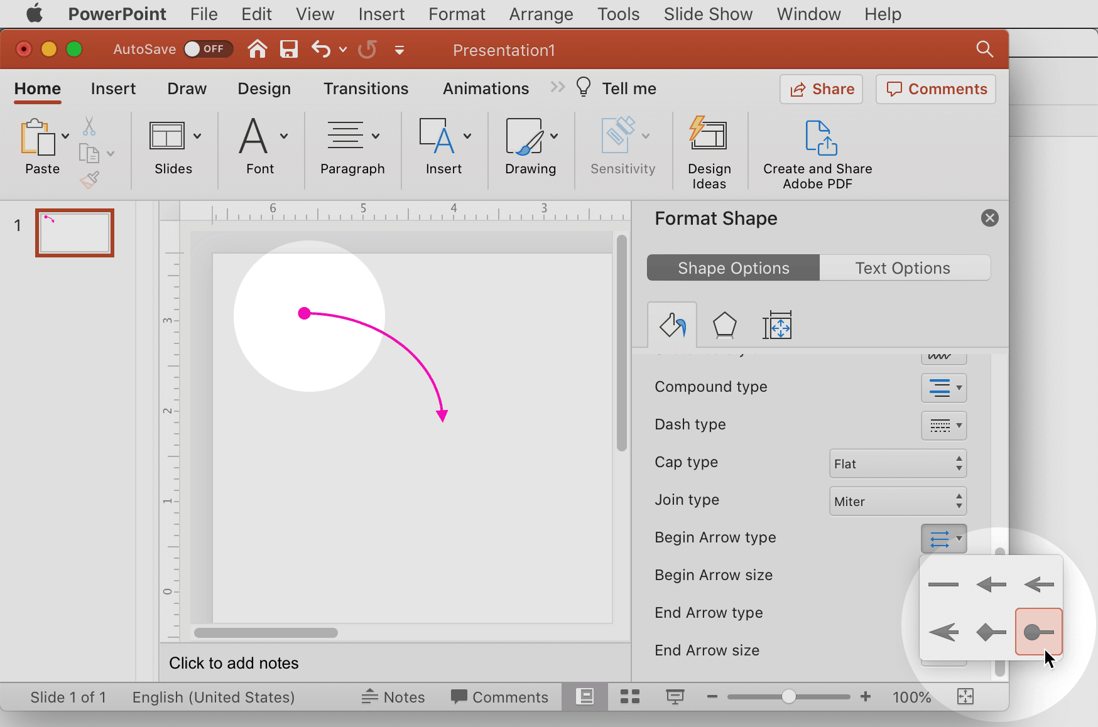Viewport: 1098px width, 727px height.
Task: Click to add notes field
Action: (x=395, y=663)
